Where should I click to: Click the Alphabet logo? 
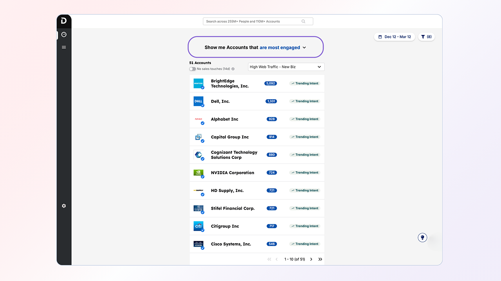198,119
